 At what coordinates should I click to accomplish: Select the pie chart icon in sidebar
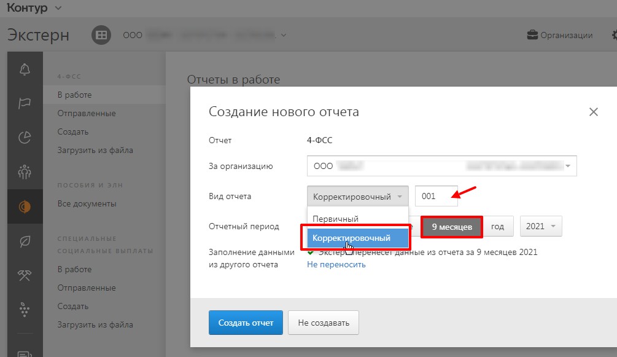point(25,138)
